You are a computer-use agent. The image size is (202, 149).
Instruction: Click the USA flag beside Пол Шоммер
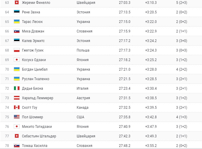17,117
